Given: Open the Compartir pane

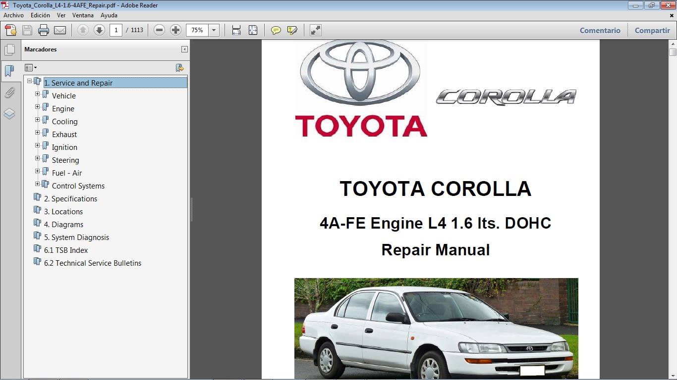Looking at the screenshot, I should (652, 30).
